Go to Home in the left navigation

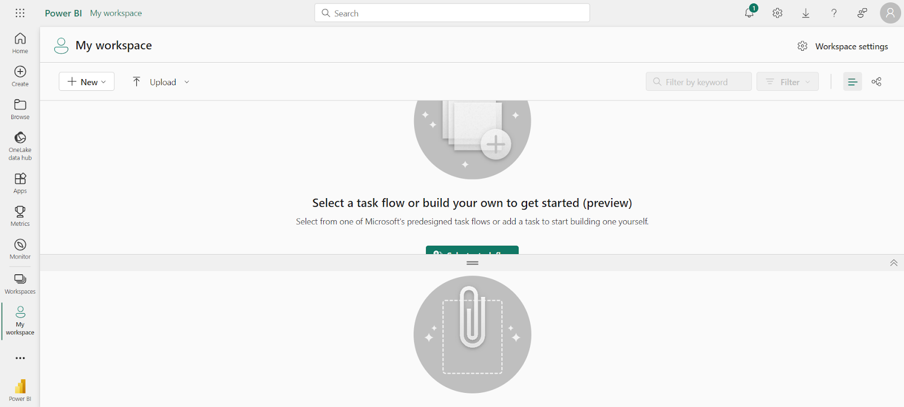(x=20, y=43)
